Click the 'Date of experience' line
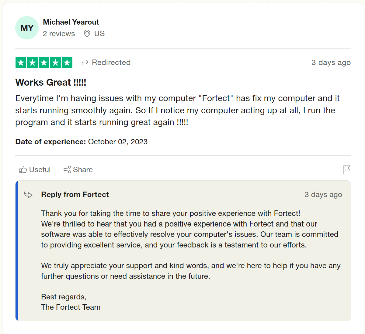This screenshot has height=334, width=365. coord(81,142)
